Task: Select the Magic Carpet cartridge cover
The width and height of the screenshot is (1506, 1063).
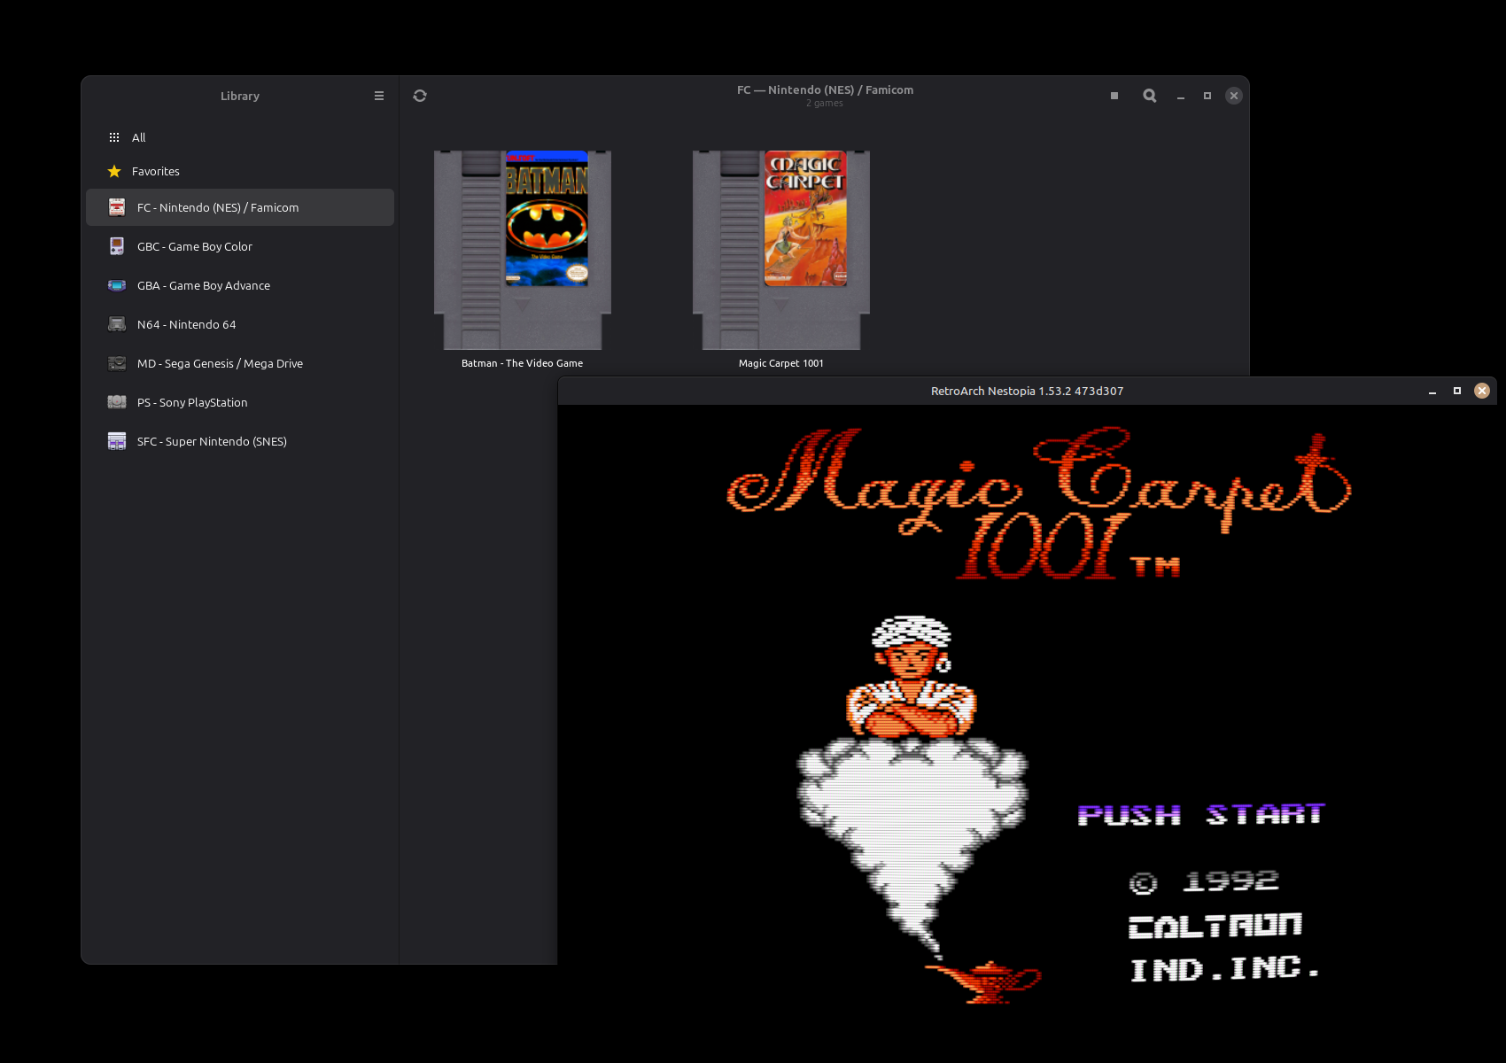Action: tap(781, 250)
